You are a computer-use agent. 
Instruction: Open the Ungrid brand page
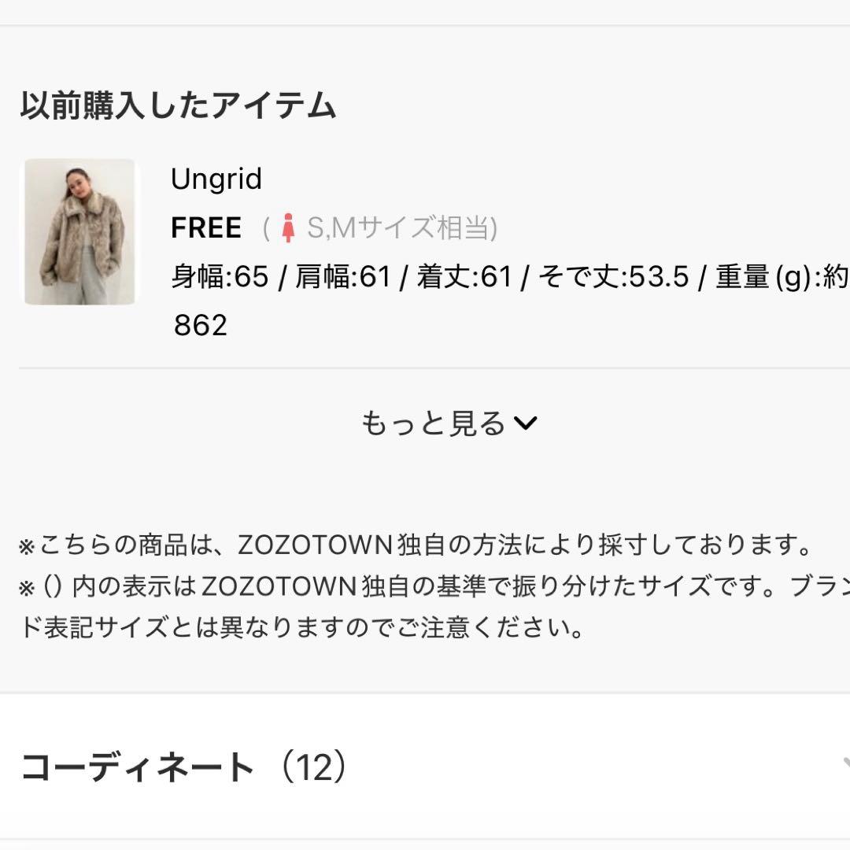[x=216, y=179]
